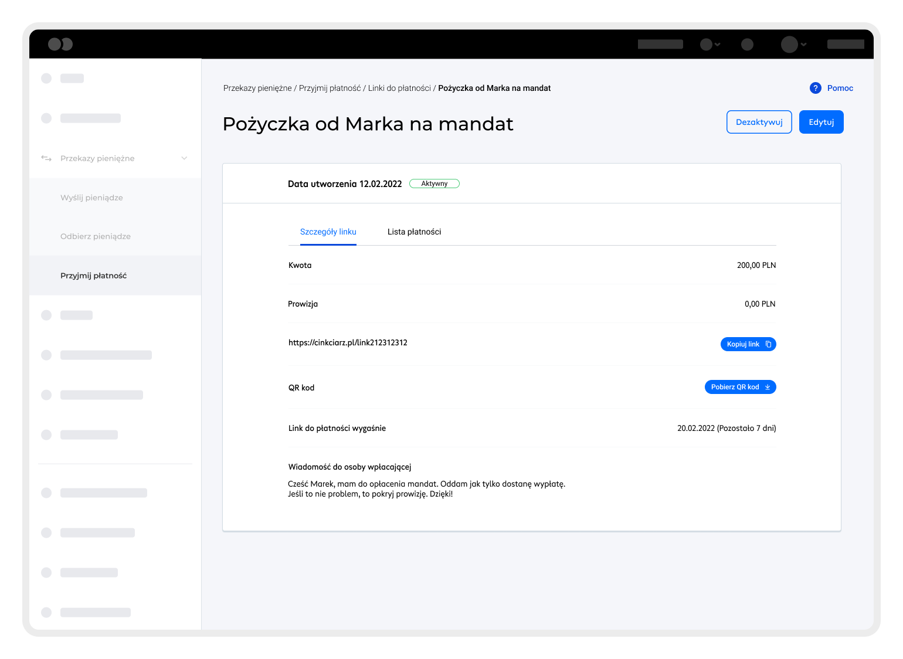Open the Pomoc help link
This screenshot has height=659, width=903.
coord(840,88)
